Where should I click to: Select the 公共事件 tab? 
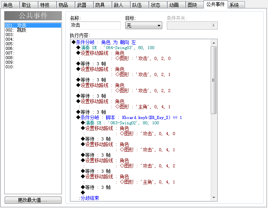(x=216, y=5)
